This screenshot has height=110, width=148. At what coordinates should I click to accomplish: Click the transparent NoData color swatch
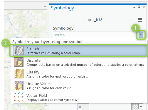(135, 107)
